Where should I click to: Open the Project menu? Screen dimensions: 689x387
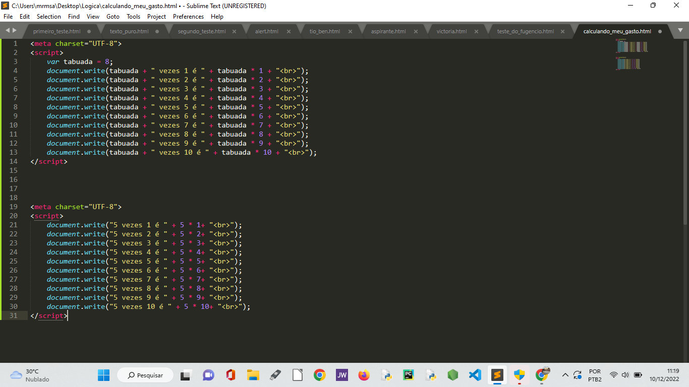pyautogui.click(x=157, y=16)
